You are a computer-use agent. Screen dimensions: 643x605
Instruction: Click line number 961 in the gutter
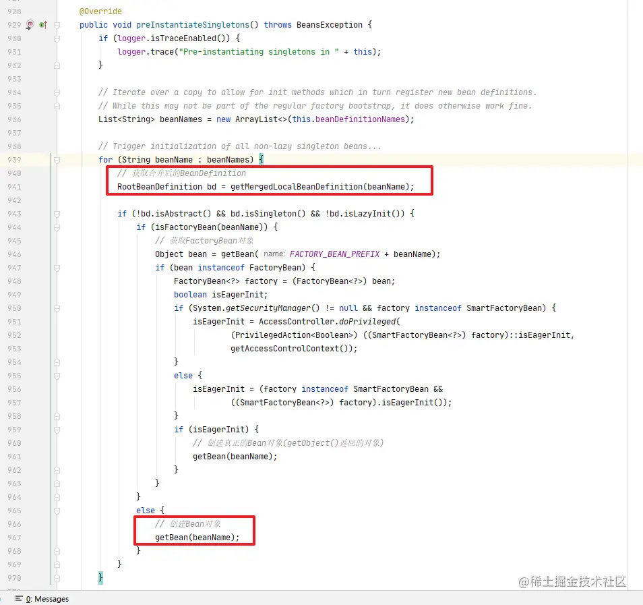14,457
